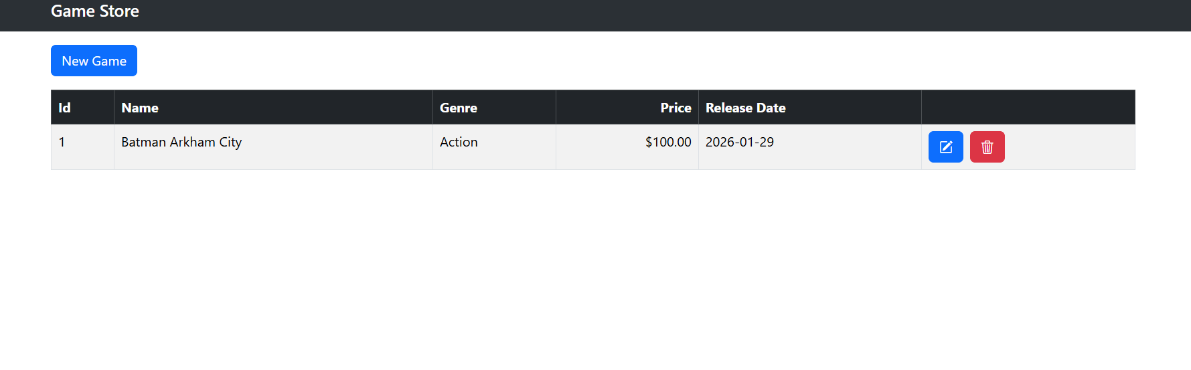
Task: Click the blank header above the action buttons
Action: click(1028, 108)
